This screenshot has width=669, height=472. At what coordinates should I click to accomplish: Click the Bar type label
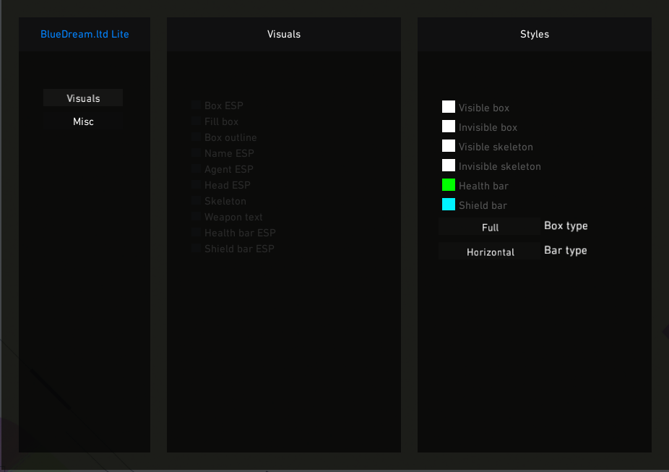(565, 251)
